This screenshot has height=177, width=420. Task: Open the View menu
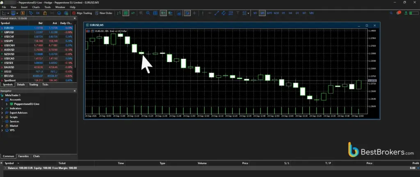click(x=13, y=7)
